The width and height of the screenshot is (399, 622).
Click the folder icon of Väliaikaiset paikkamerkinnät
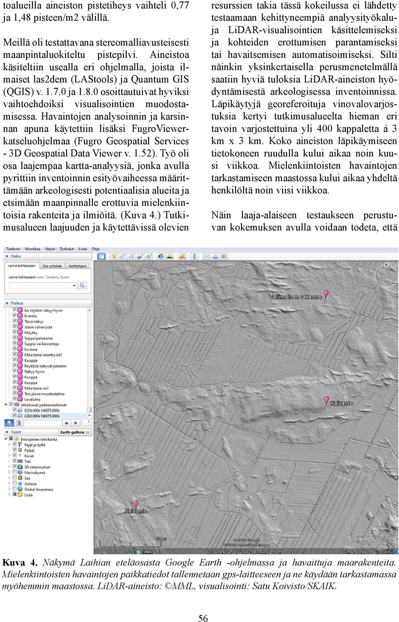click(x=17, y=404)
